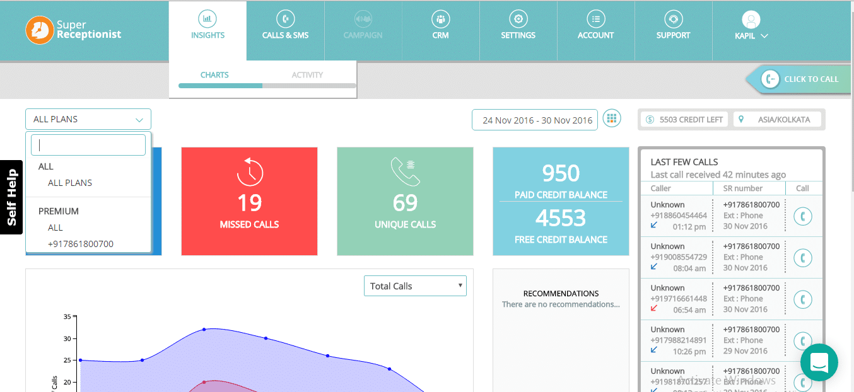
Task: Click the incoming arrow for 10:26 pm call
Action: pyautogui.click(x=654, y=350)
